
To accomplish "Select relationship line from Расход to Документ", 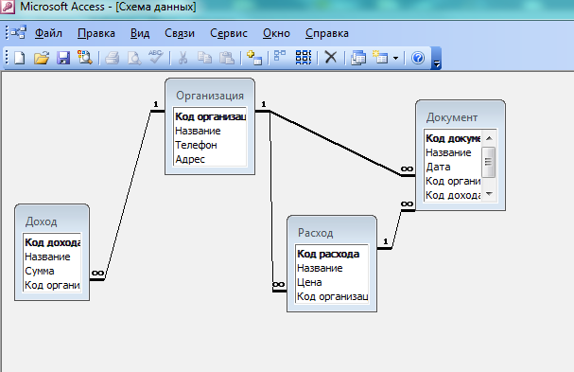I will (x=396, y=230).
